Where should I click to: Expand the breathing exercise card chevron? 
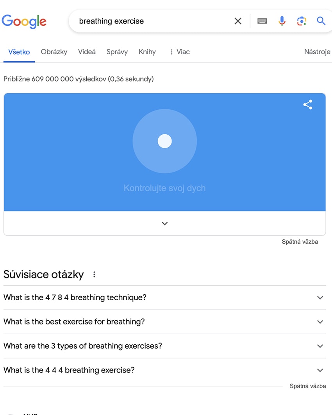pyautogui.click(x=165, y=223)
